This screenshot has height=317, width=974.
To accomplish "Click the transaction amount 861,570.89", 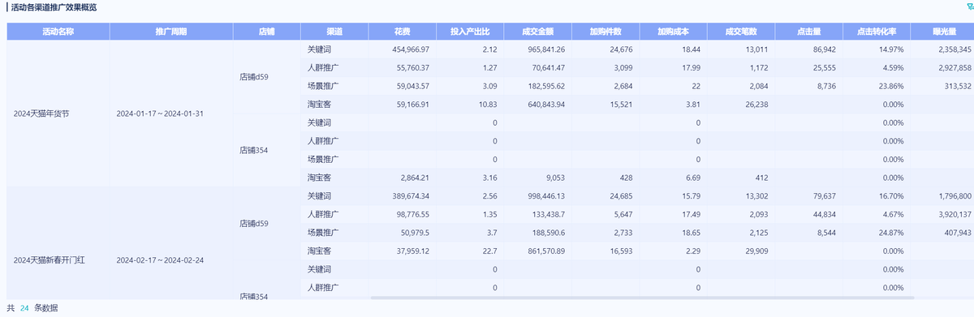I will coord(545,251).
